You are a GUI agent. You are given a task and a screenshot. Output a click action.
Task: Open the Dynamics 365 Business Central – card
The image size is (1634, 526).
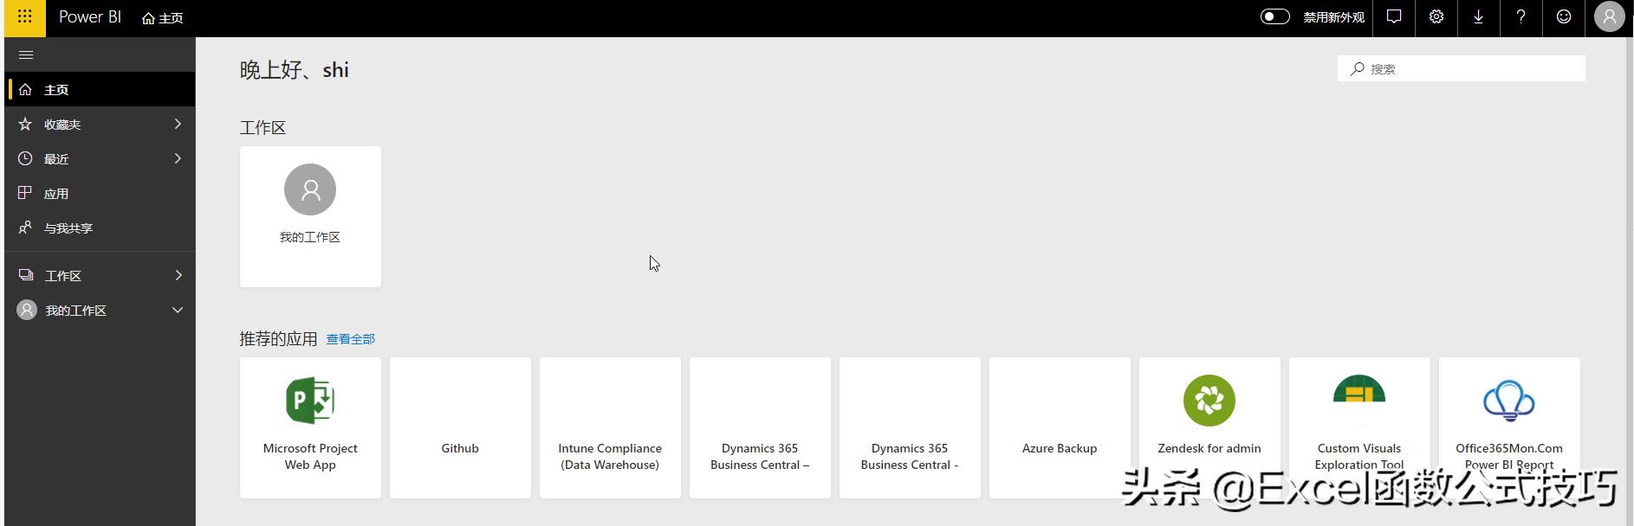(760, 427)
